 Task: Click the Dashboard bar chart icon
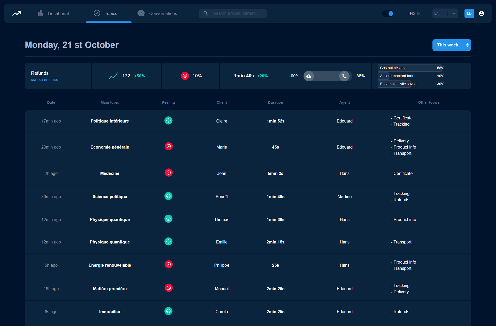click(41, 13)
